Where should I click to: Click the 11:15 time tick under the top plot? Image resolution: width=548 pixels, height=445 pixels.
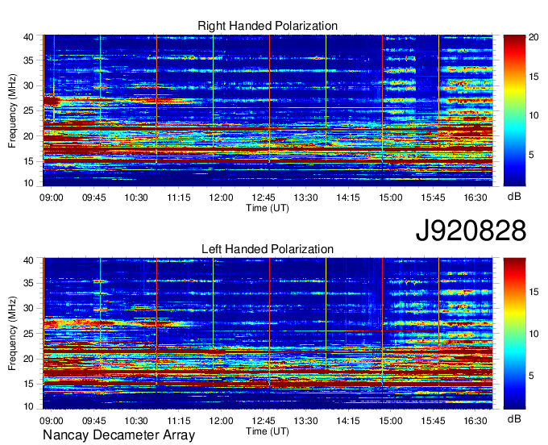tap(179, 198)
